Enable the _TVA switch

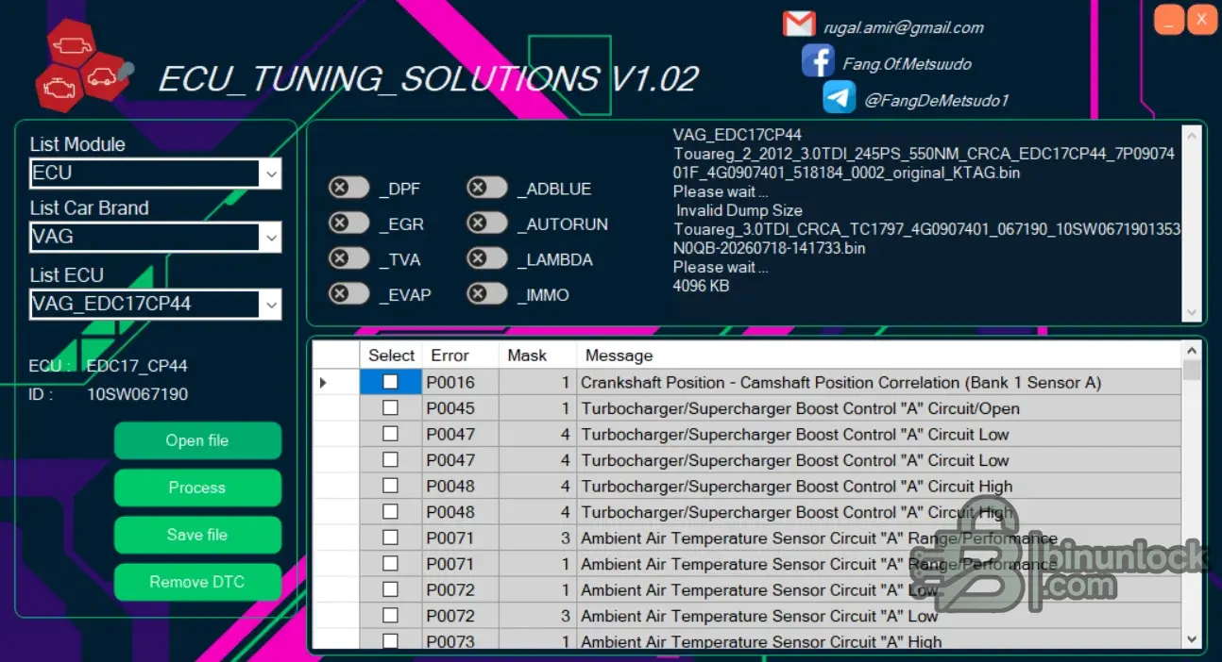[x=349, y=259]
